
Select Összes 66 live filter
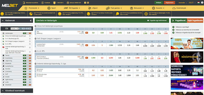pyautogui.click(x=15, y=29)
